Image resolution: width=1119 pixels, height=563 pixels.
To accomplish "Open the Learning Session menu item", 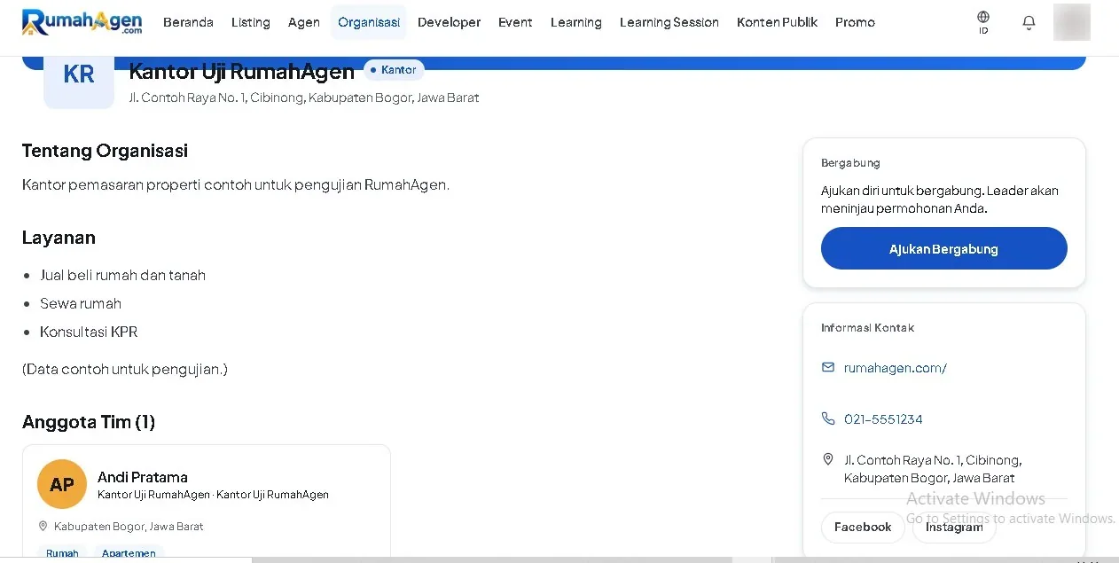I will click(x=669, y=22).
